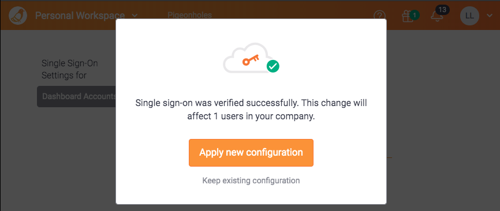Screen dimensions: 500x211
Task: Click the Pigeonhole bird logo
Action: 18,16
